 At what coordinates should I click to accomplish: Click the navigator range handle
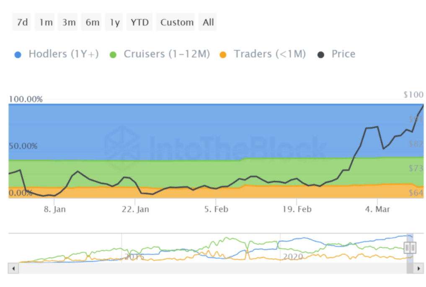tap(410, 248)
